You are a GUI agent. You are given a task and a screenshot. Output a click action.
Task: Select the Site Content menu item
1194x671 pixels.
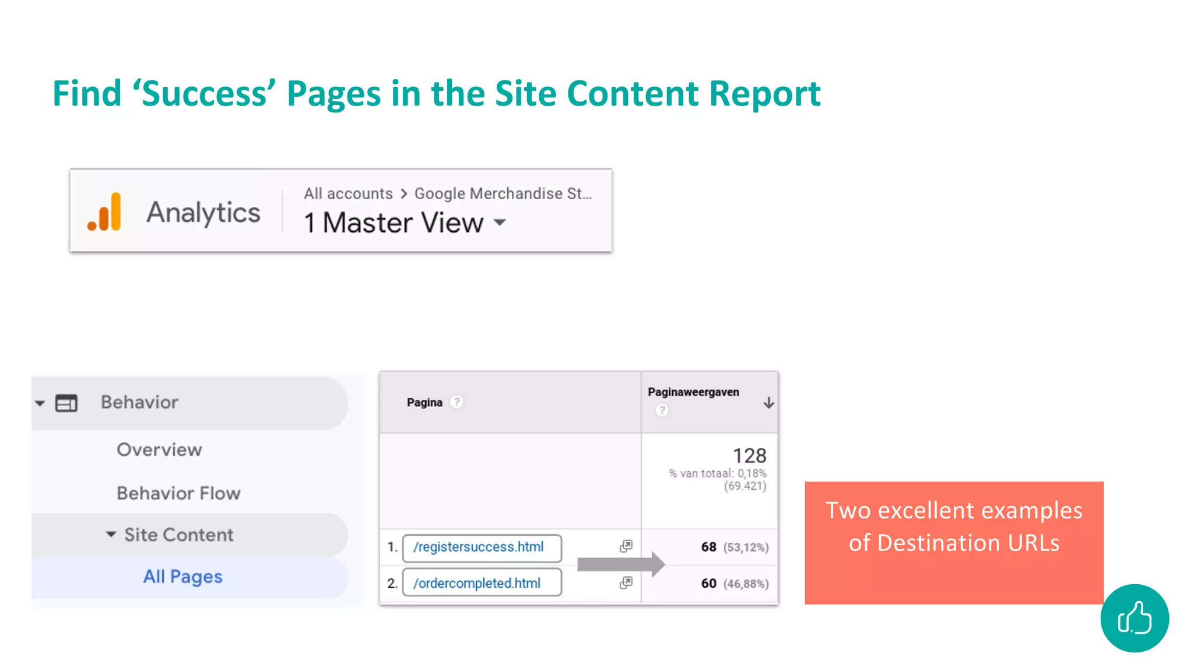click(178, 535)
